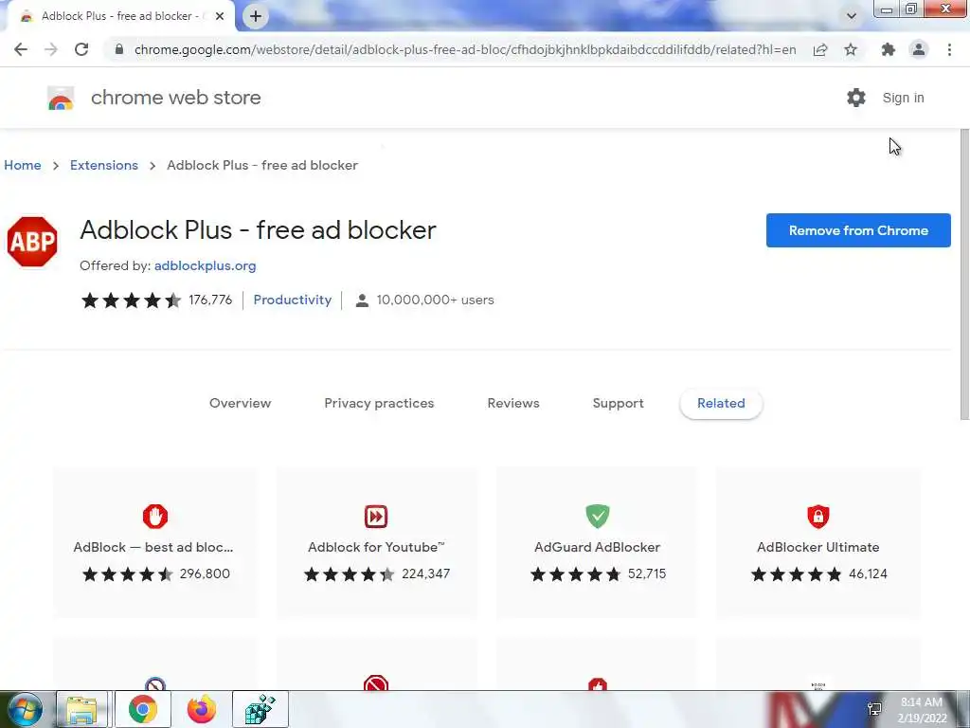The image size is (970, 728).
Task: Click the red ABP extension logo
Action: tap(32, 242)
